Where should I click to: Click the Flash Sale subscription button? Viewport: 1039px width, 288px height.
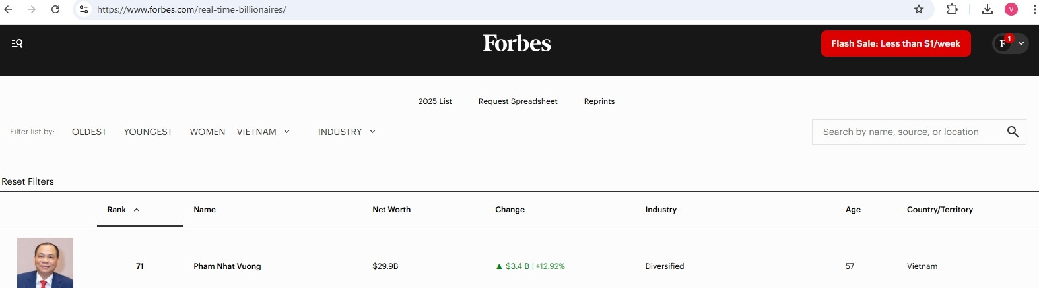click(x=895, y=43)
